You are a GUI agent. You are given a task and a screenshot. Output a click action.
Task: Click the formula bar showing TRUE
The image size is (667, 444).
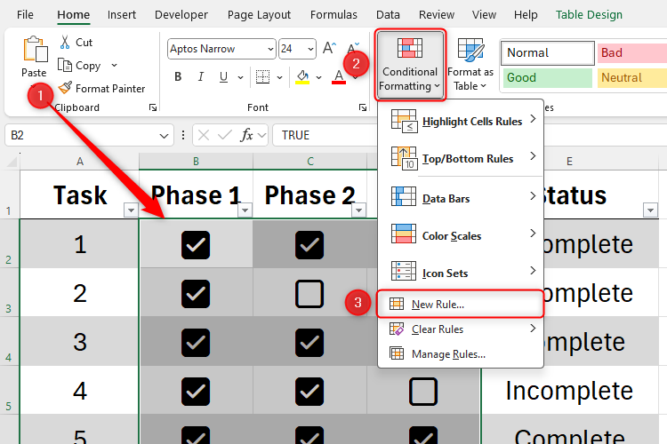pyautogui.click(x=324, y=135)
